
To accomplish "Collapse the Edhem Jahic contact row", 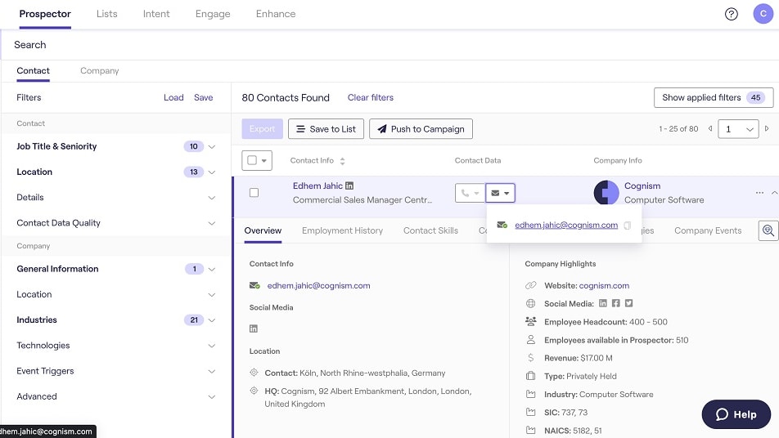I will click(774, 193).
